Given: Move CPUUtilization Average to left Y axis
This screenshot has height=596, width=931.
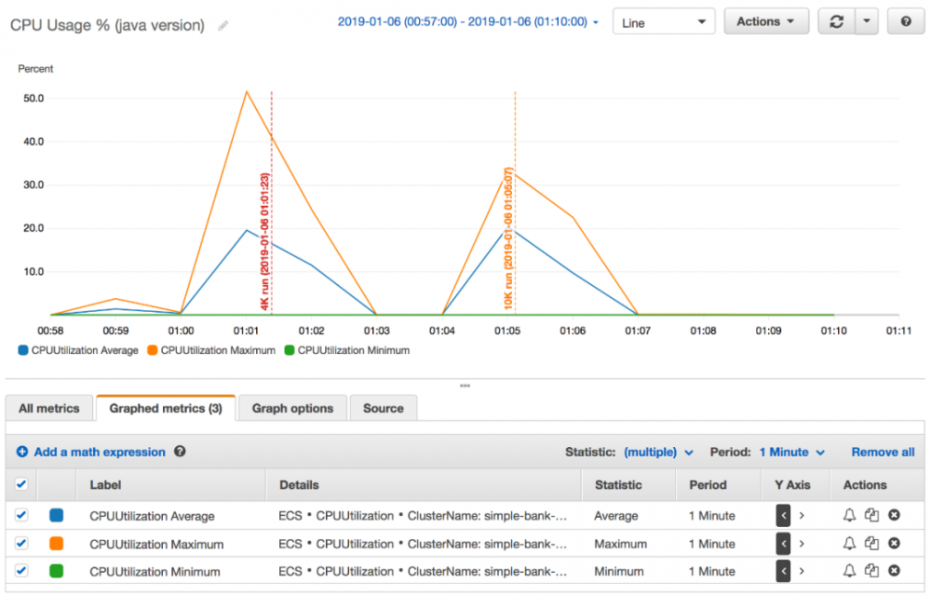Looking at the screenshot, I should point(784,515).
